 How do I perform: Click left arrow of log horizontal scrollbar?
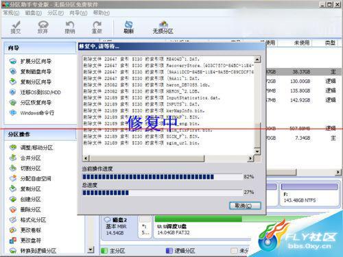click(x=86, y=158)
